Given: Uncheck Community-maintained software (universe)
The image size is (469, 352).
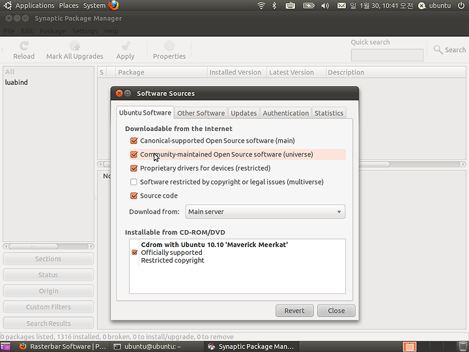Looking at the screenshot, I should 134,154.
